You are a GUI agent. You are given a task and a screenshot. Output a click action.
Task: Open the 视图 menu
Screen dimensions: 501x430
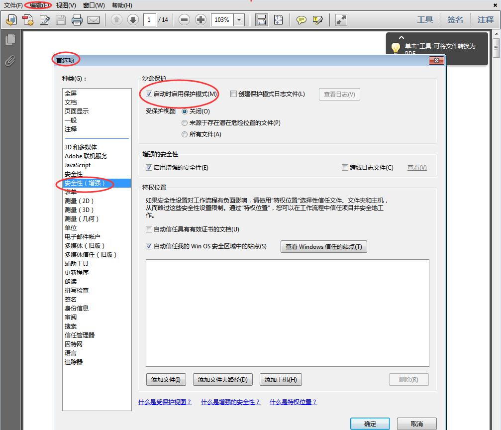(x=65, y=5)
